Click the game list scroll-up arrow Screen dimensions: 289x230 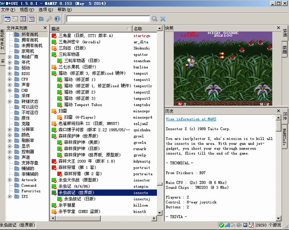pos(160,28)
